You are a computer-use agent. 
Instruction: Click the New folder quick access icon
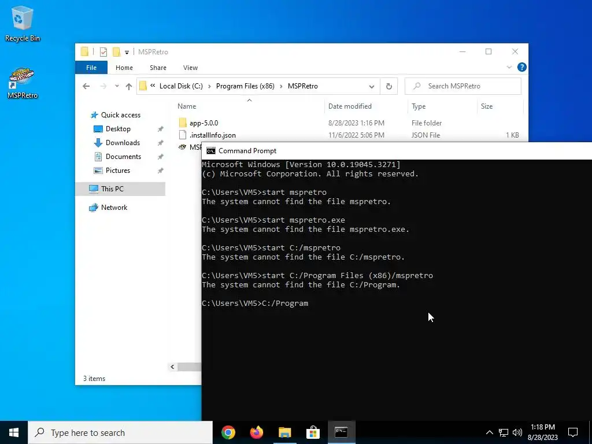pos(117,51)
